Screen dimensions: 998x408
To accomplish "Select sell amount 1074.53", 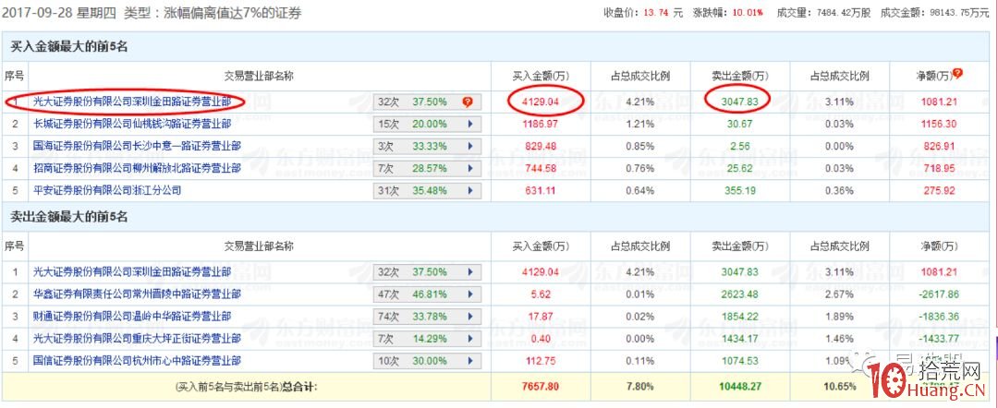I will coord(739,361).
